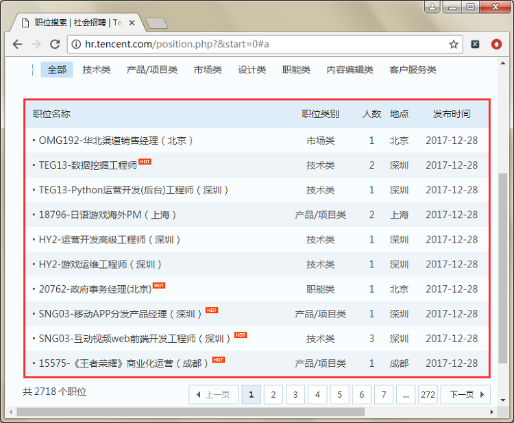This screenshot has height=423, width=514.
Task: Click the vertical scrollbar thumb
Action: (x=502, y=268)
